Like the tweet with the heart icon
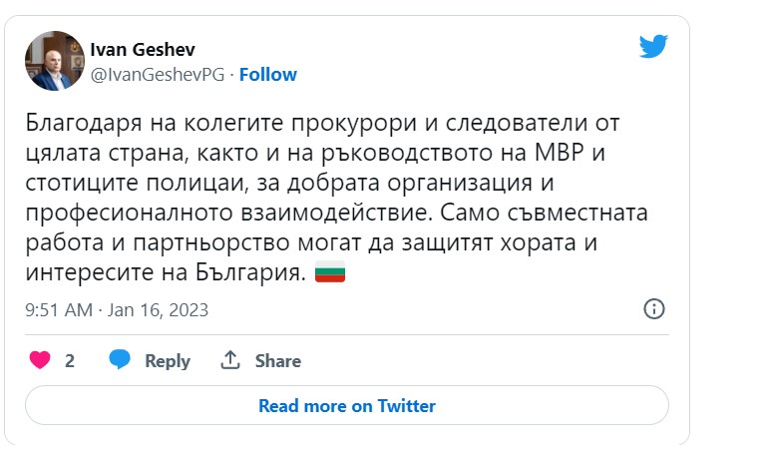 tap(40, 360)
